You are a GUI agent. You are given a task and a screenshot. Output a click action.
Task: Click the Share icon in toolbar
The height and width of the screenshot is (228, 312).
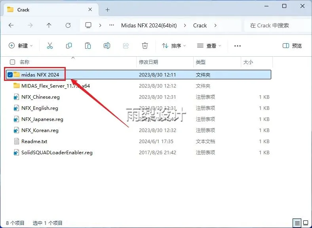[x=126, y=46]
